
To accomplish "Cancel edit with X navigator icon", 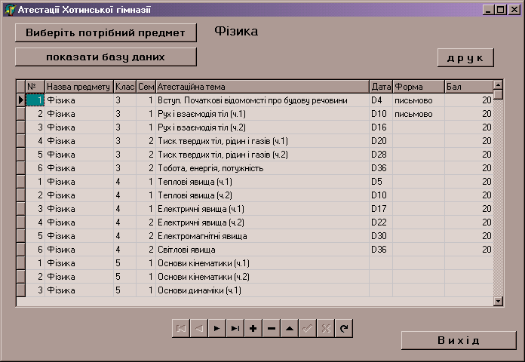I will 325,329.
